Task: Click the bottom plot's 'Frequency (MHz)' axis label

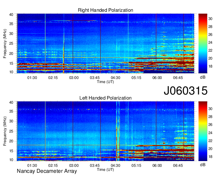Action: point(5,131)
